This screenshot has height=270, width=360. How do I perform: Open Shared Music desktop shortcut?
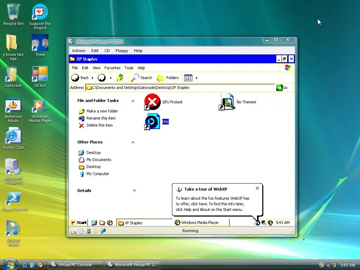(13, 233)
